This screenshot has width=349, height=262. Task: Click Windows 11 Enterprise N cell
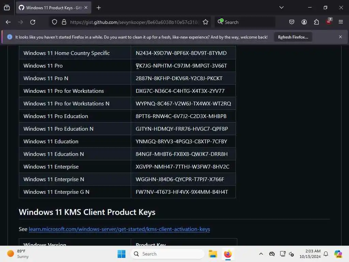(75, 179)
